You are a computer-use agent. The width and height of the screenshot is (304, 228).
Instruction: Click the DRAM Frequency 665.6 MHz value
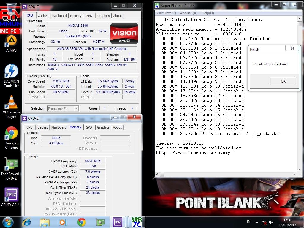(x=93, y=161)
